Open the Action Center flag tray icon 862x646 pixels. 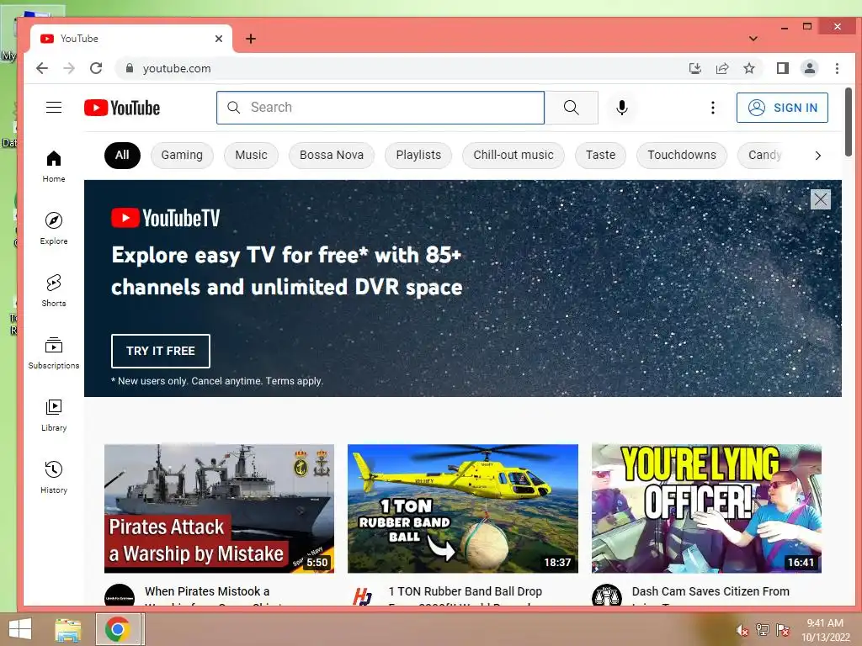(x=782, y=629)
